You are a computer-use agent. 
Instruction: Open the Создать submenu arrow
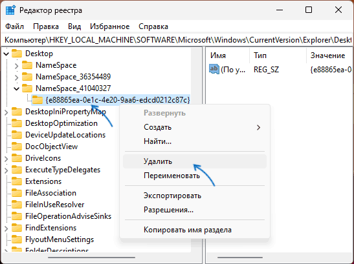[258, 128]
